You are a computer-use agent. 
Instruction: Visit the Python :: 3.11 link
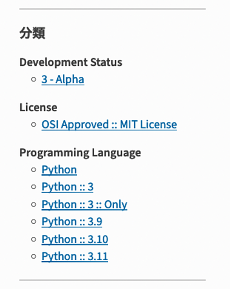pyautogui.click(x=75, y=256)
